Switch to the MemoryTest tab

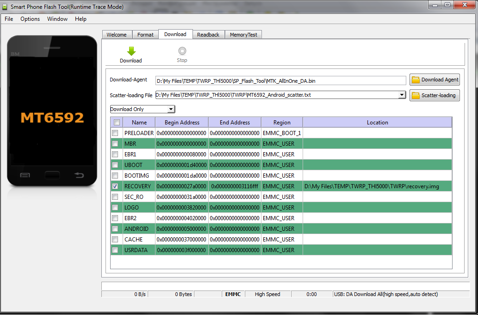243,35
